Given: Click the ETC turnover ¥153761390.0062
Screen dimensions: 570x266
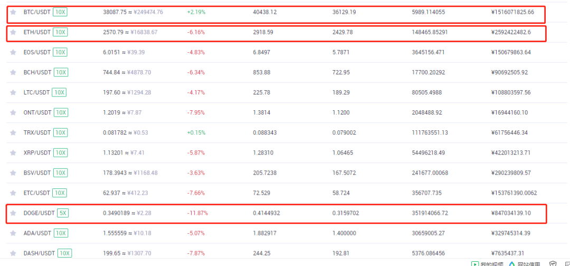Looking at the screenshot, I should point(514,193).
